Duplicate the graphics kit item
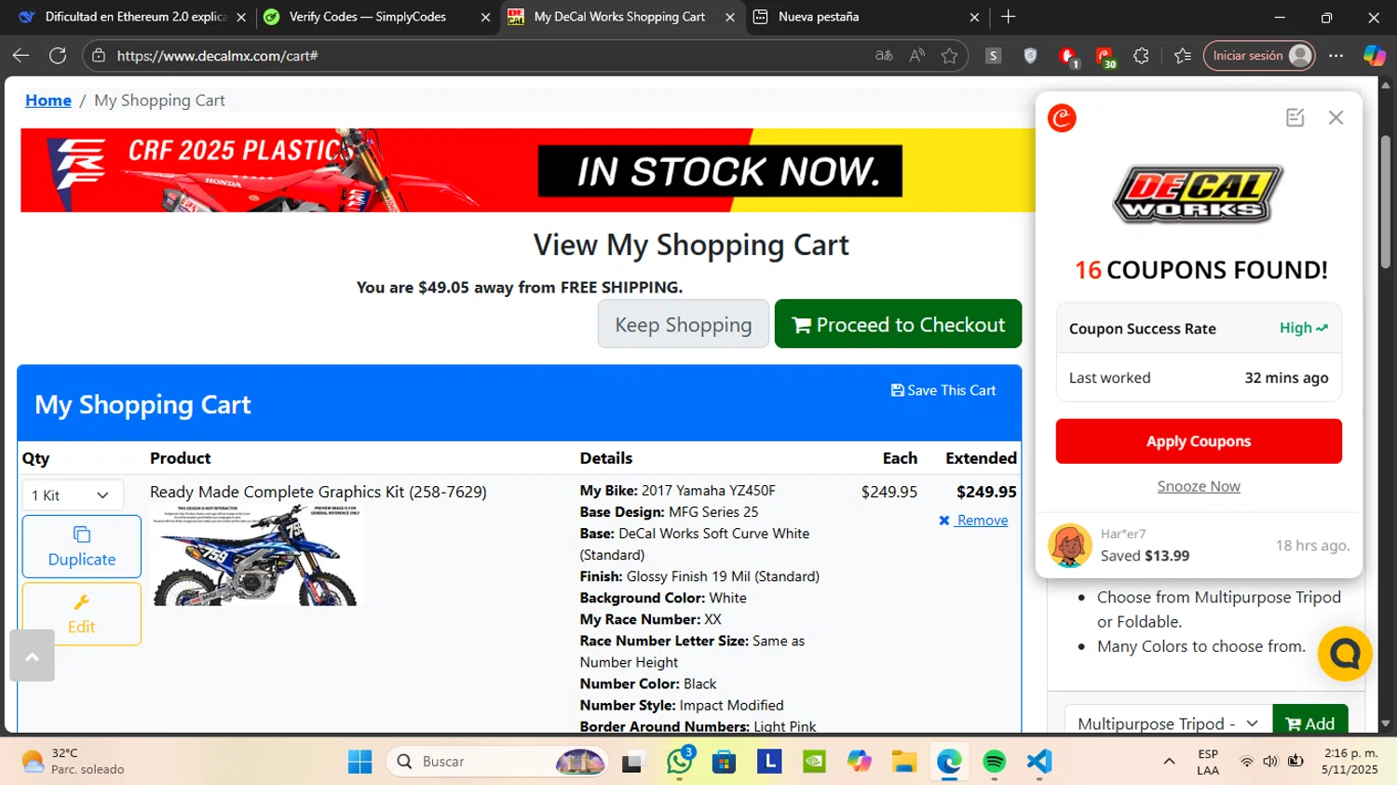Viewport: 1397px width, 785px height. [x=82, y=547]
